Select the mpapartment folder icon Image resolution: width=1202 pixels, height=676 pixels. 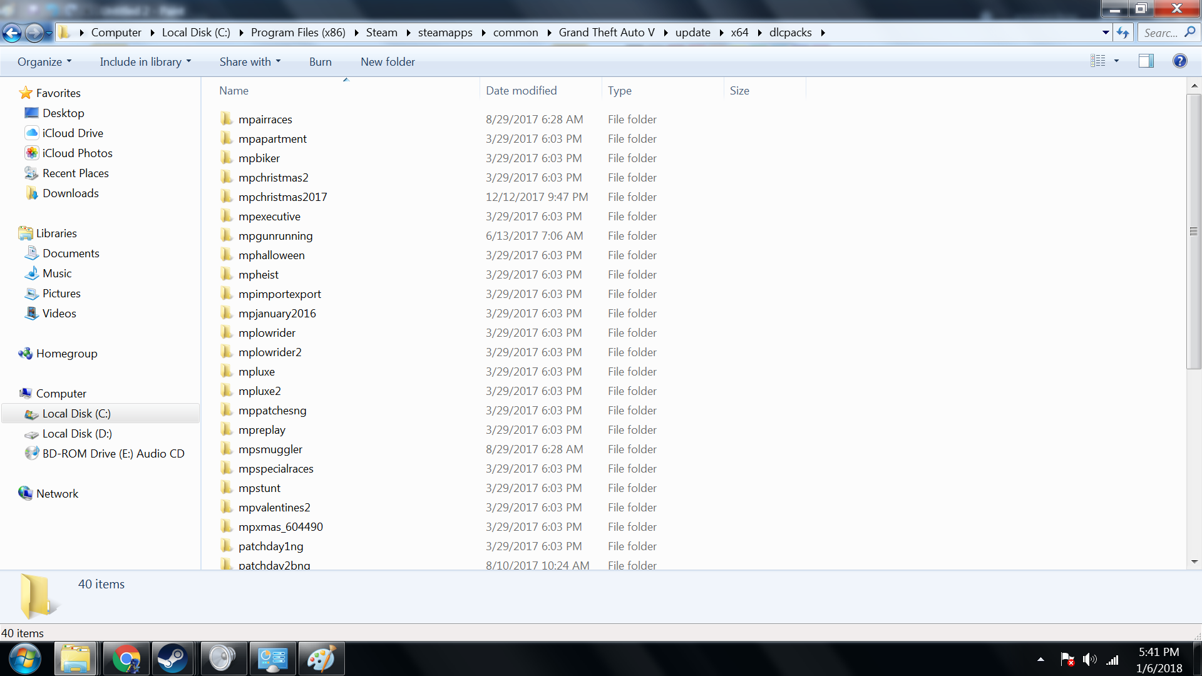coord(227,138)
